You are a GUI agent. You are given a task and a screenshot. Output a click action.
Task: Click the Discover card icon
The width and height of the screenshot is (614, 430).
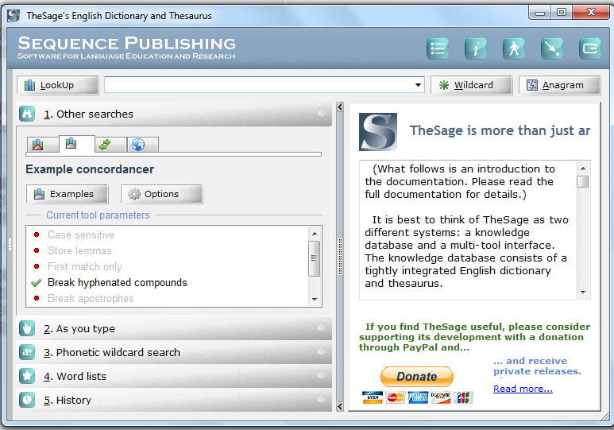(441, 397)
